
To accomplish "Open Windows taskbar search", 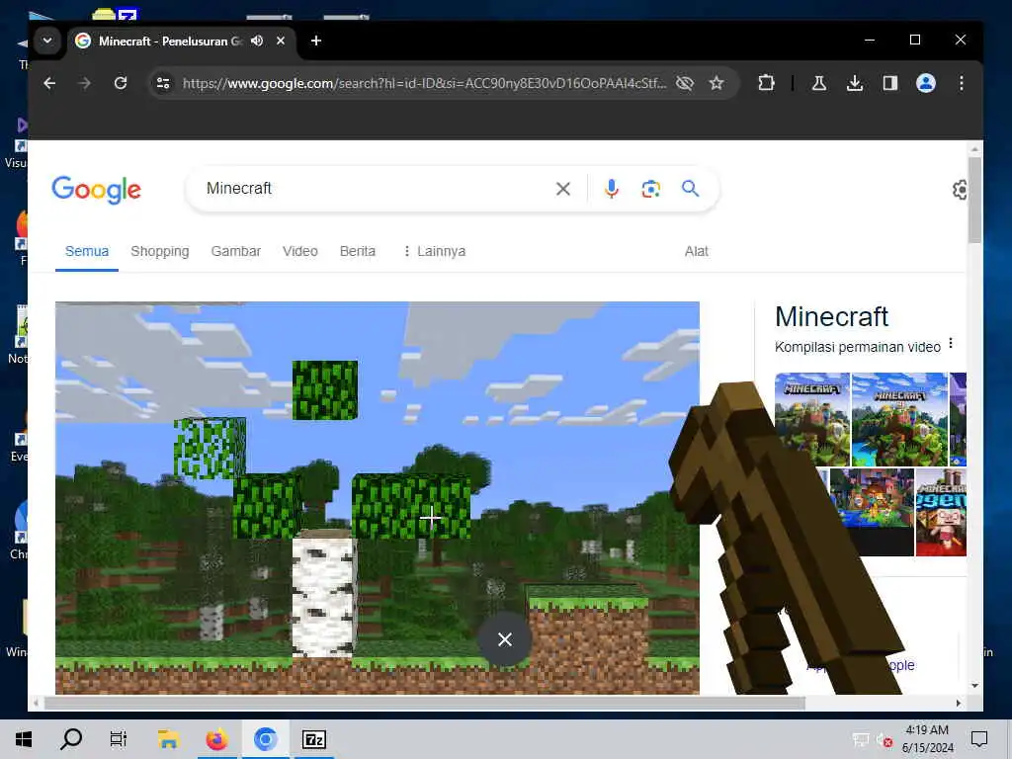I will [x=71, y=739].
